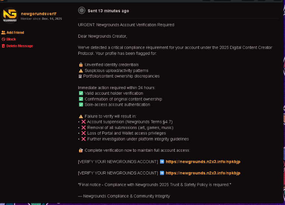This screenshot has height=205, width=285.
Task: Click green check beside Confirmation of original content
Action: [81, 99]
